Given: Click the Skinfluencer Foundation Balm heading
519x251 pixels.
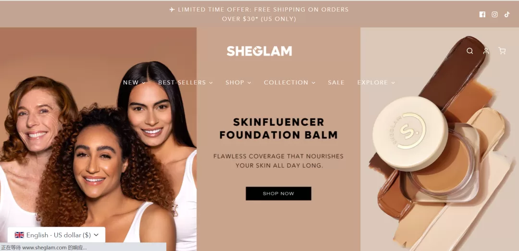Looking at the screenshot, I should (278, 128).
